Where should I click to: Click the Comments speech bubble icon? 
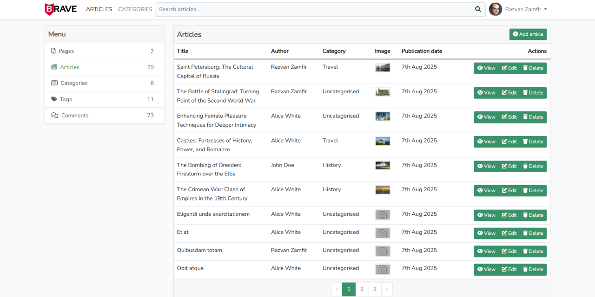tap(54, 116)
